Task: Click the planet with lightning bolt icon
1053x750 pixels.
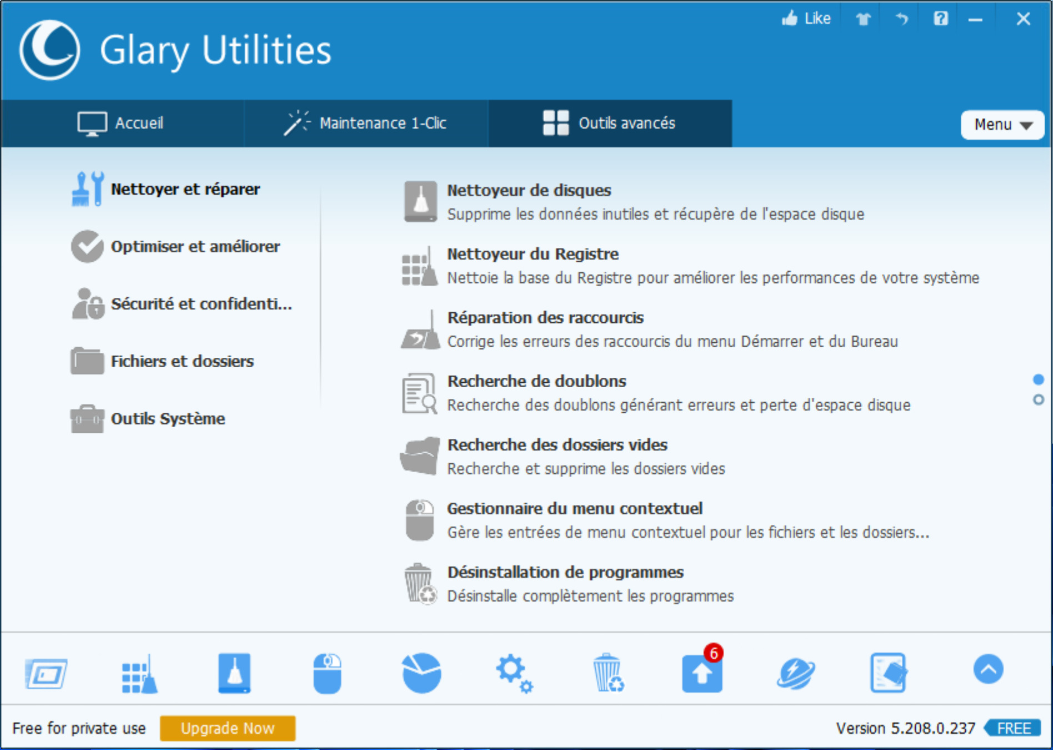Action: (796, 673)
